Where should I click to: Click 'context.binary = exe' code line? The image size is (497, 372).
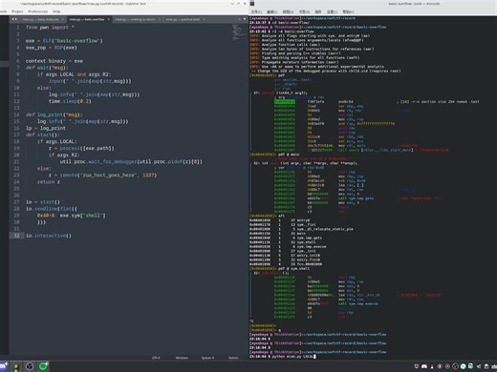[x=54, y=61]
